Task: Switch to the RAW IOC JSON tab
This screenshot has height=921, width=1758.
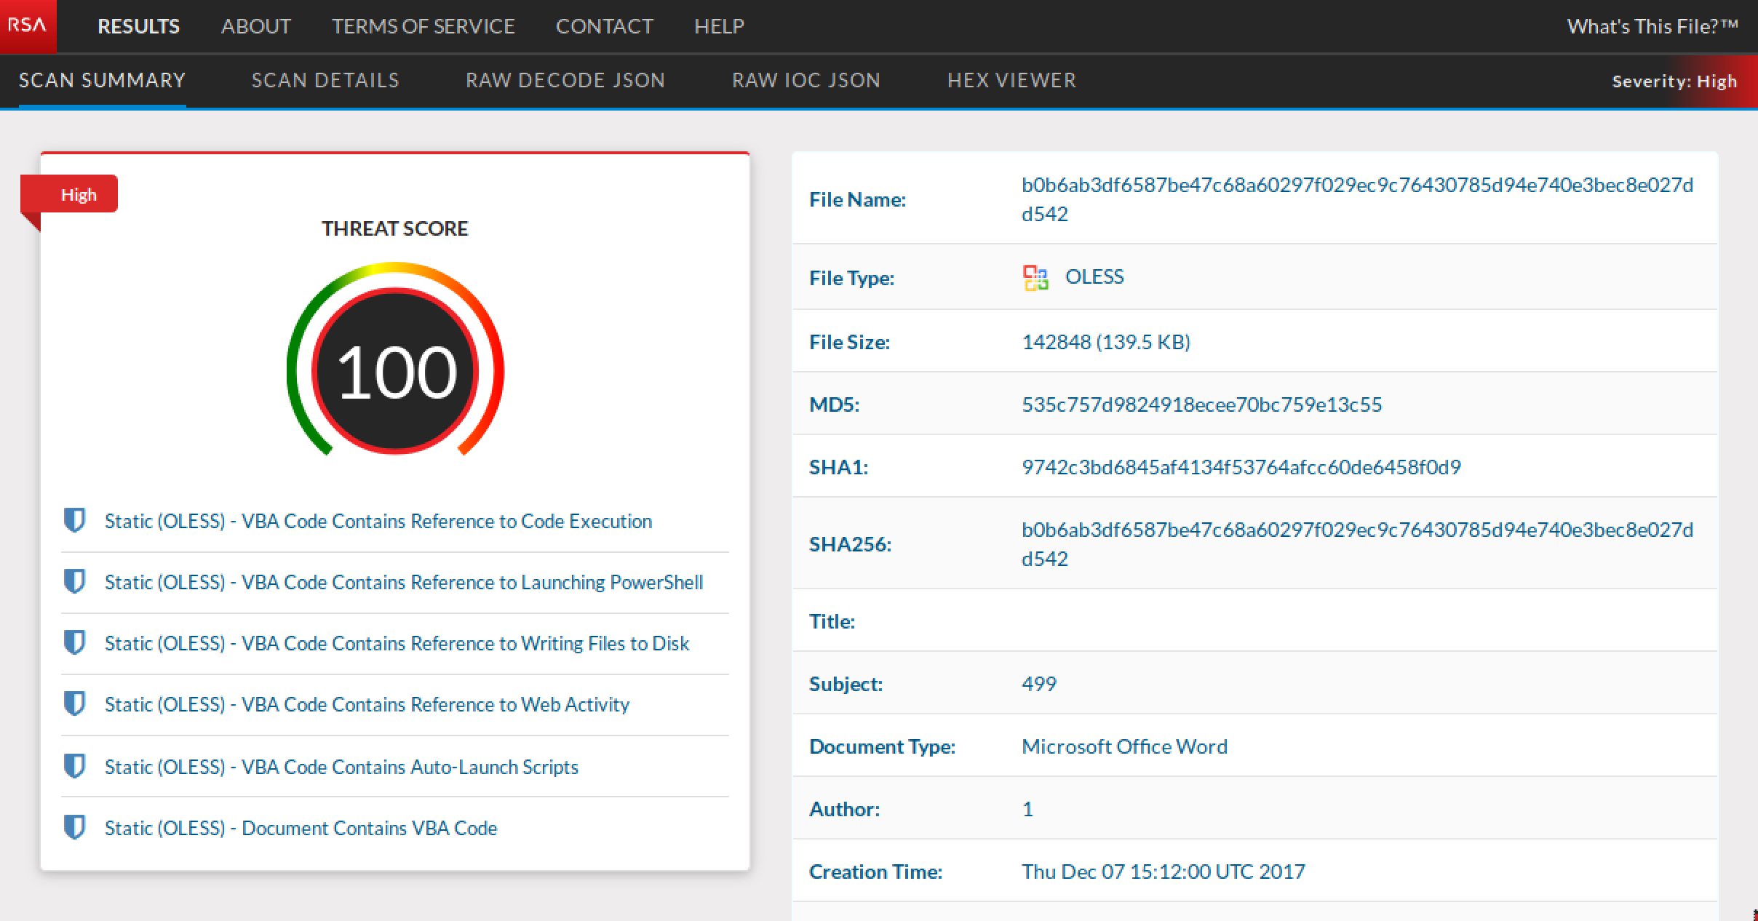Action: [806, 80]
